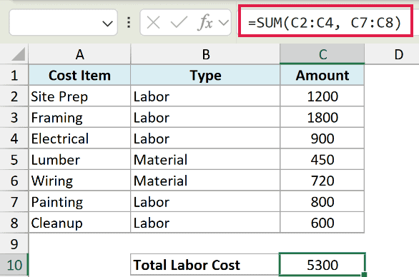This screenshot has height=277, width=419.
Task: Select row 9 header
Action: (x=14, y=243)
